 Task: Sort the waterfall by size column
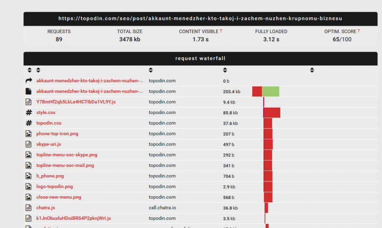pyautogui.click(x=225, y=70)
